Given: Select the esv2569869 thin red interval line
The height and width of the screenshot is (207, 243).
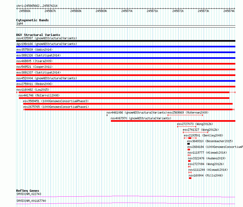Looking at the screenshot, I should point(185,115).
